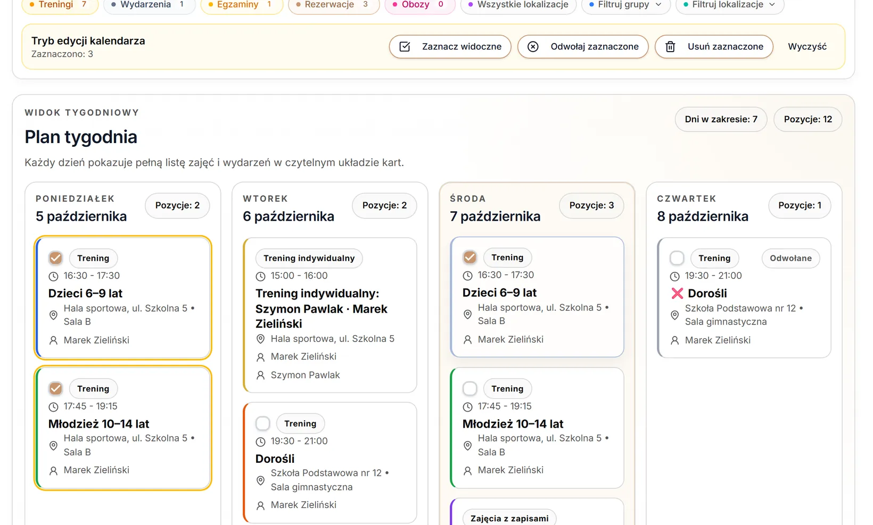Viewport: 873px width, 525px height.
Task: Click the circled X icon in Odwołaj zaznaczone
Action: [x=533, y=47]
